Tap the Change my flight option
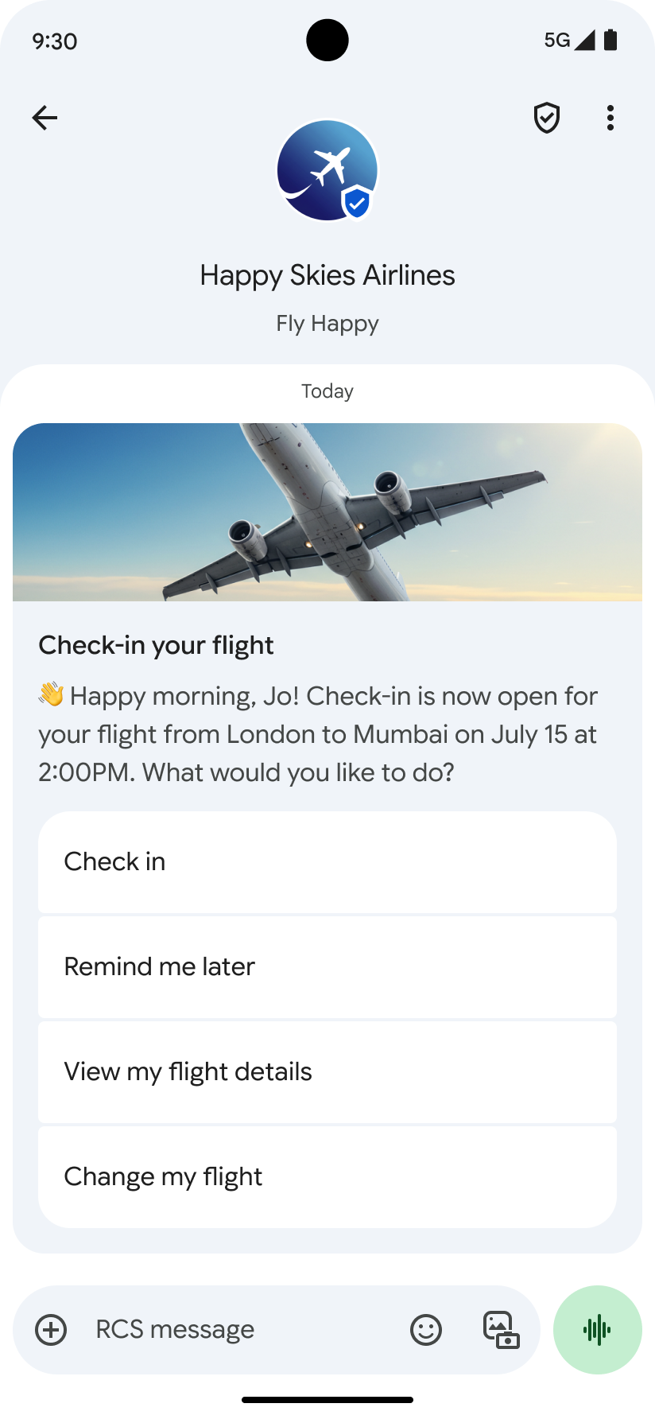Screen dimensions: 655x1419 click(x=327, y=1177)
